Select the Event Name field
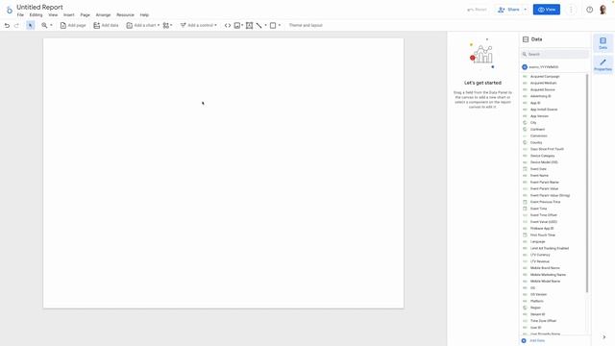This screenshot has width=615, height=346. coord(539,176)
